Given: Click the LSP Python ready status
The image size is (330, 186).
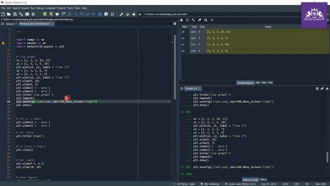Looking at the screenshot, I should coord(184,184).
